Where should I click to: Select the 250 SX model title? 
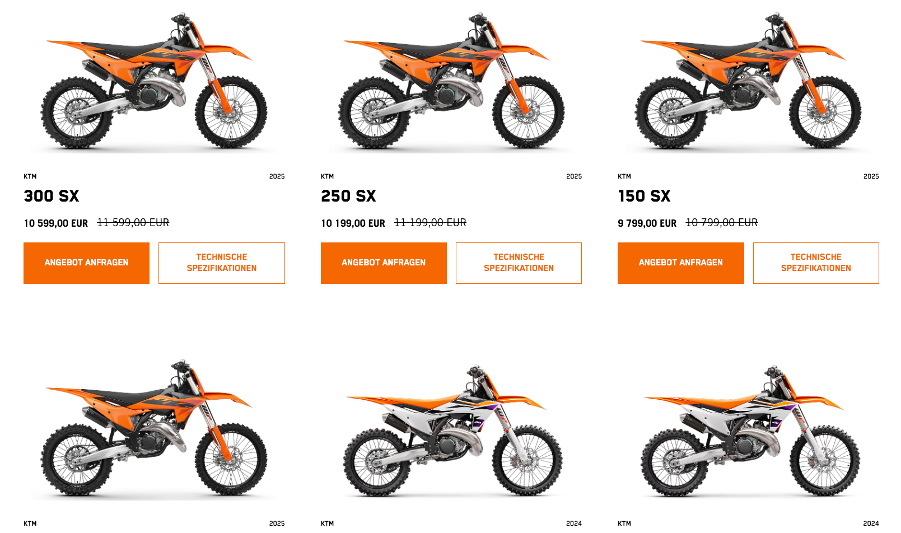pyautogui.click(x=348, y=196)
